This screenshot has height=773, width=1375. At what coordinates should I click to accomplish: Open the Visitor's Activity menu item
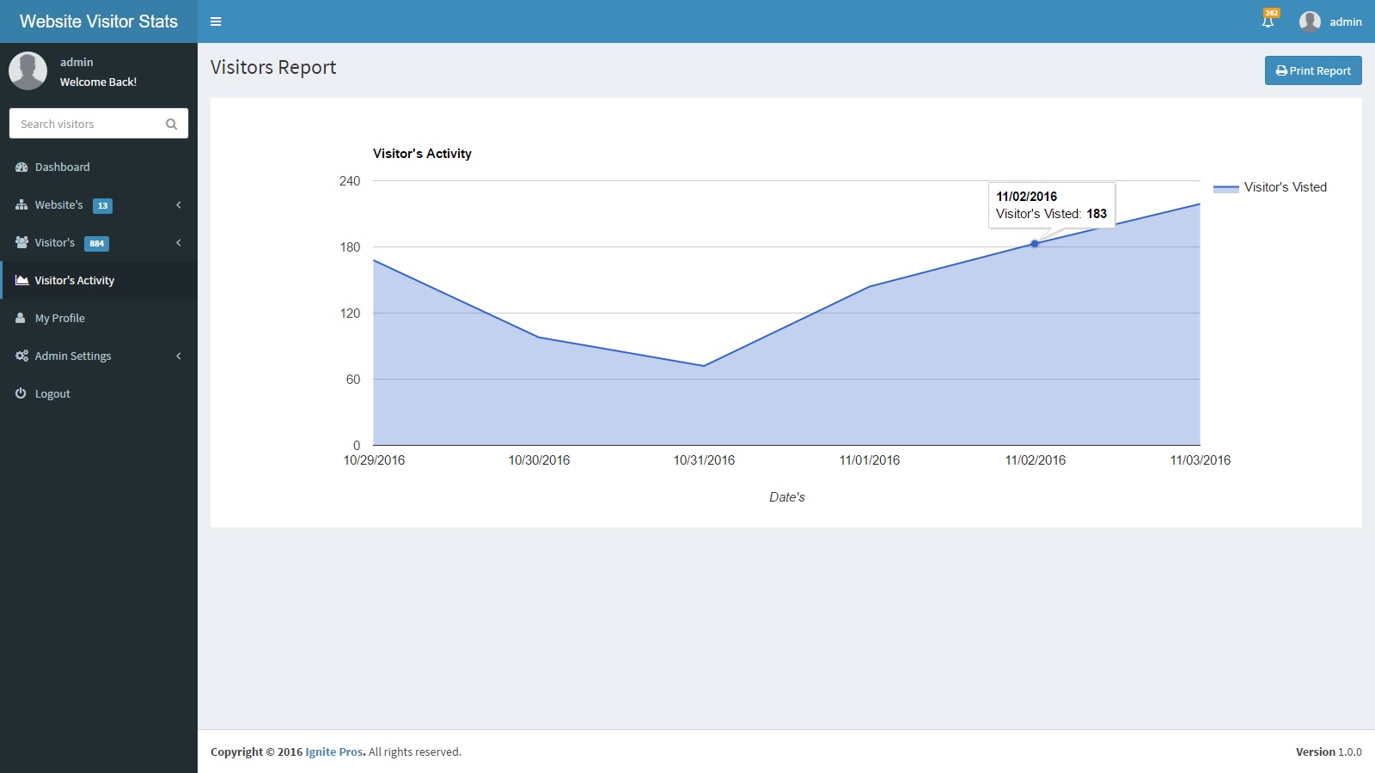point(75,281)
